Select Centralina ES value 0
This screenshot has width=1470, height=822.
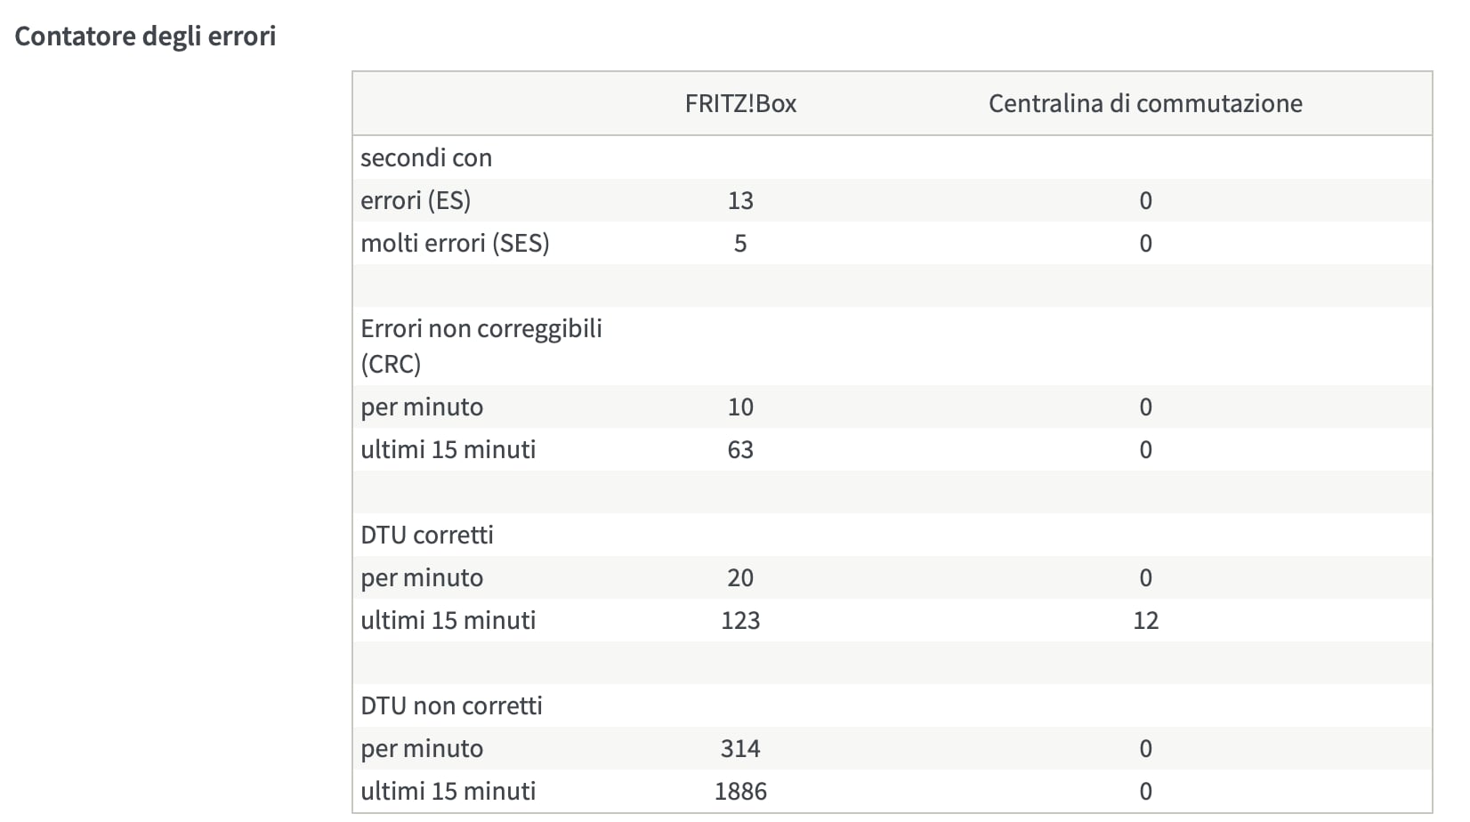pyautogui.click(x=1145, y=200)
